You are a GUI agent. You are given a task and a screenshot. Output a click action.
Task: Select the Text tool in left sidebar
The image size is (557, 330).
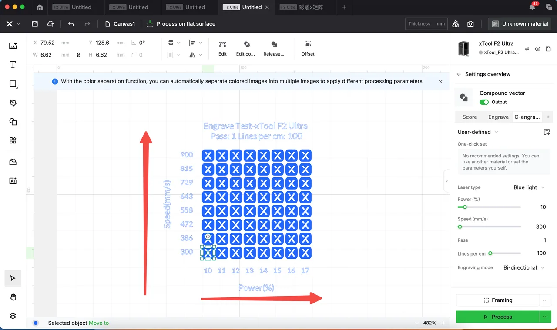[x=13, y=65]
